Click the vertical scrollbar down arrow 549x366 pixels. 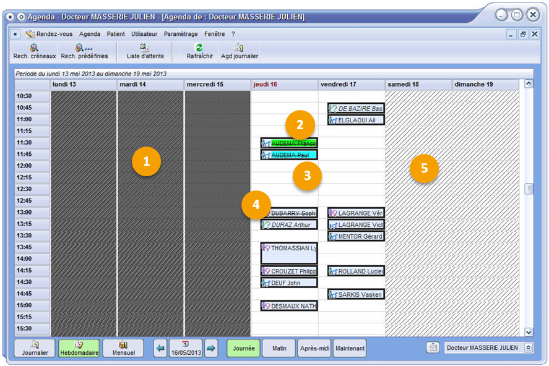click(529, 332)
